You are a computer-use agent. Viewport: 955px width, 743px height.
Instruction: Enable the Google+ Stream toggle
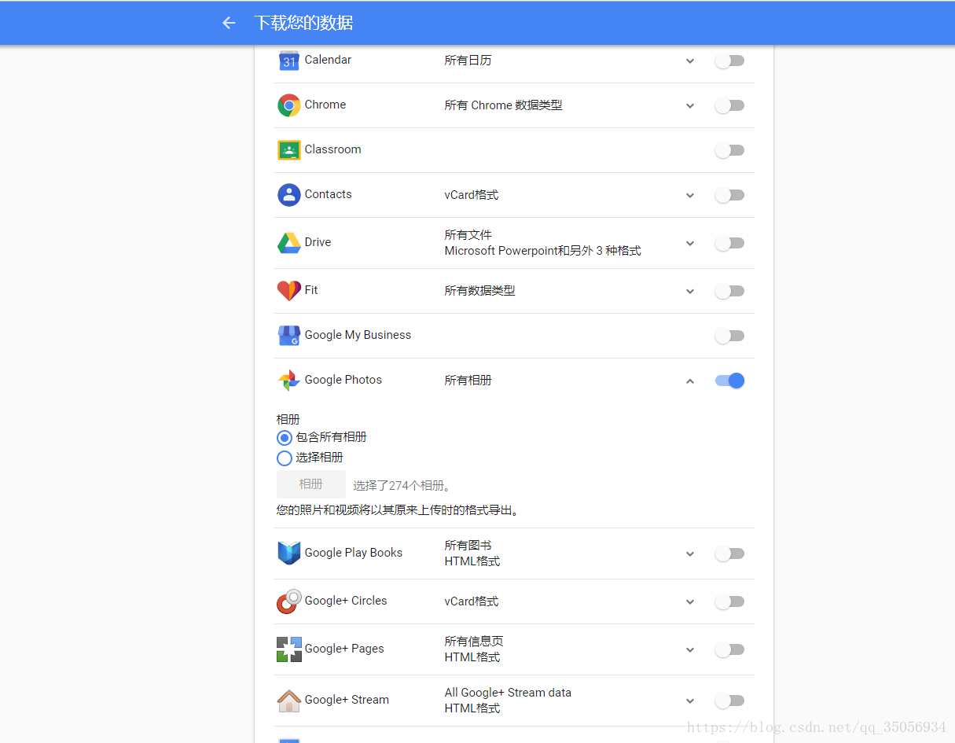pyautogui.click(x=729, y=701)
